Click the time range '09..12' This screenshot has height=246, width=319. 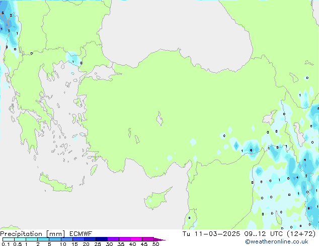click(255, 234)
